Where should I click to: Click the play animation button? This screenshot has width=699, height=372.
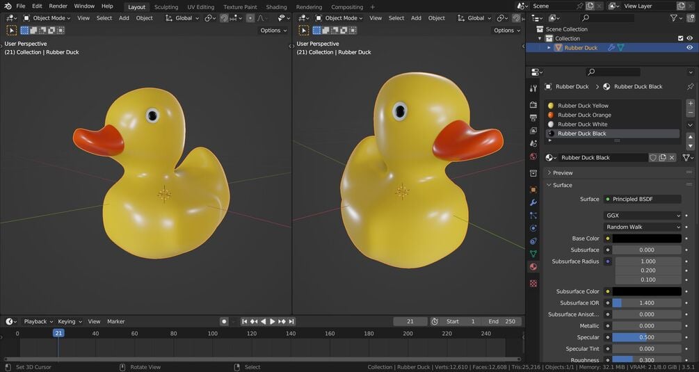coord(273,321)
